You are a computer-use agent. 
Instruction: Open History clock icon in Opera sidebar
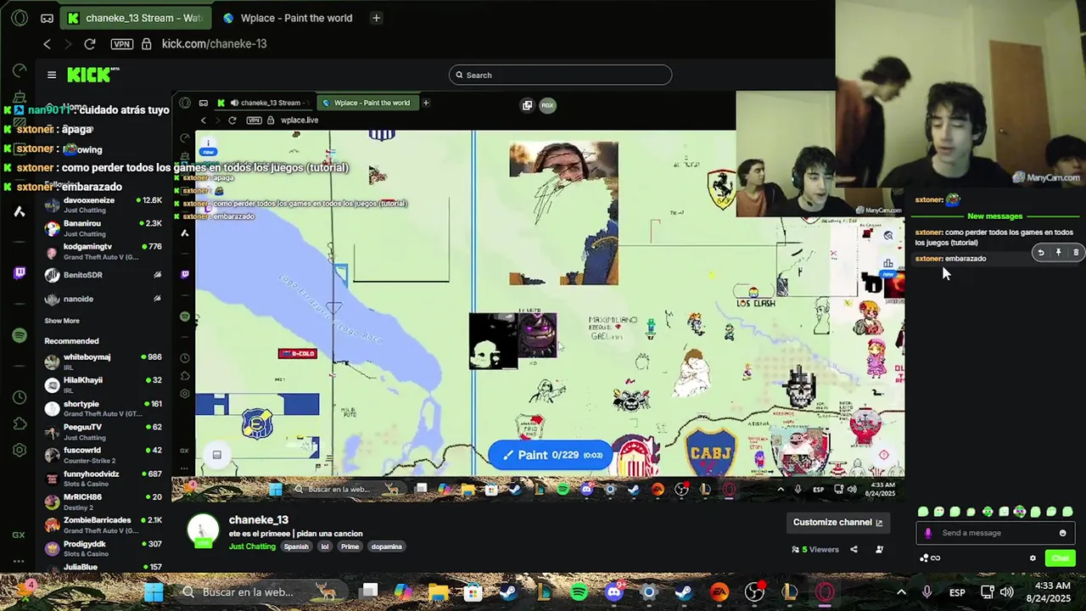pos(19,397)
